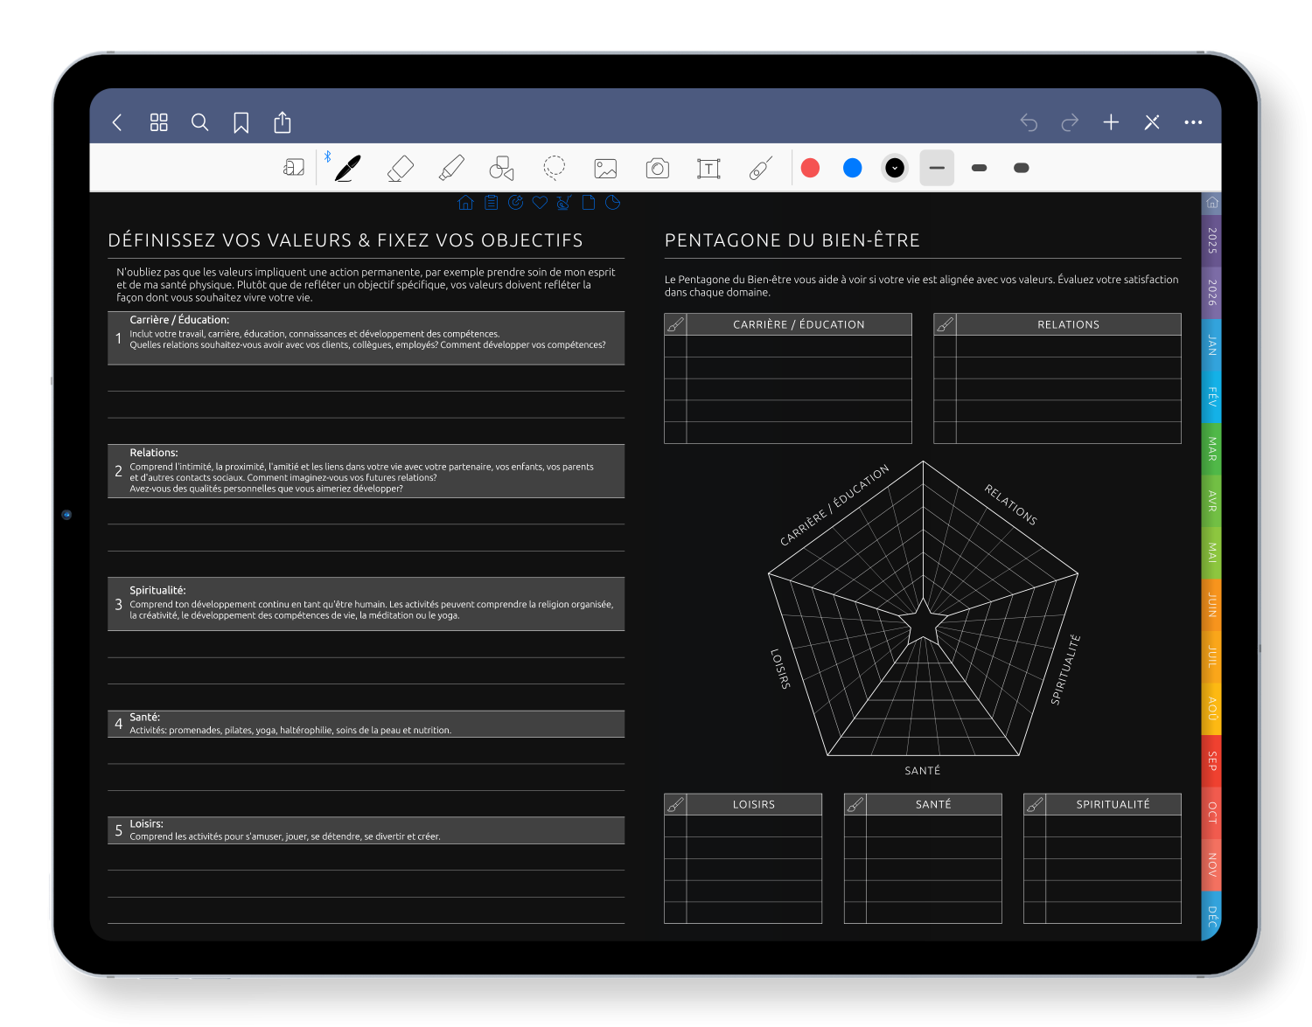Tap the star at pentagon center

(923, 622)
